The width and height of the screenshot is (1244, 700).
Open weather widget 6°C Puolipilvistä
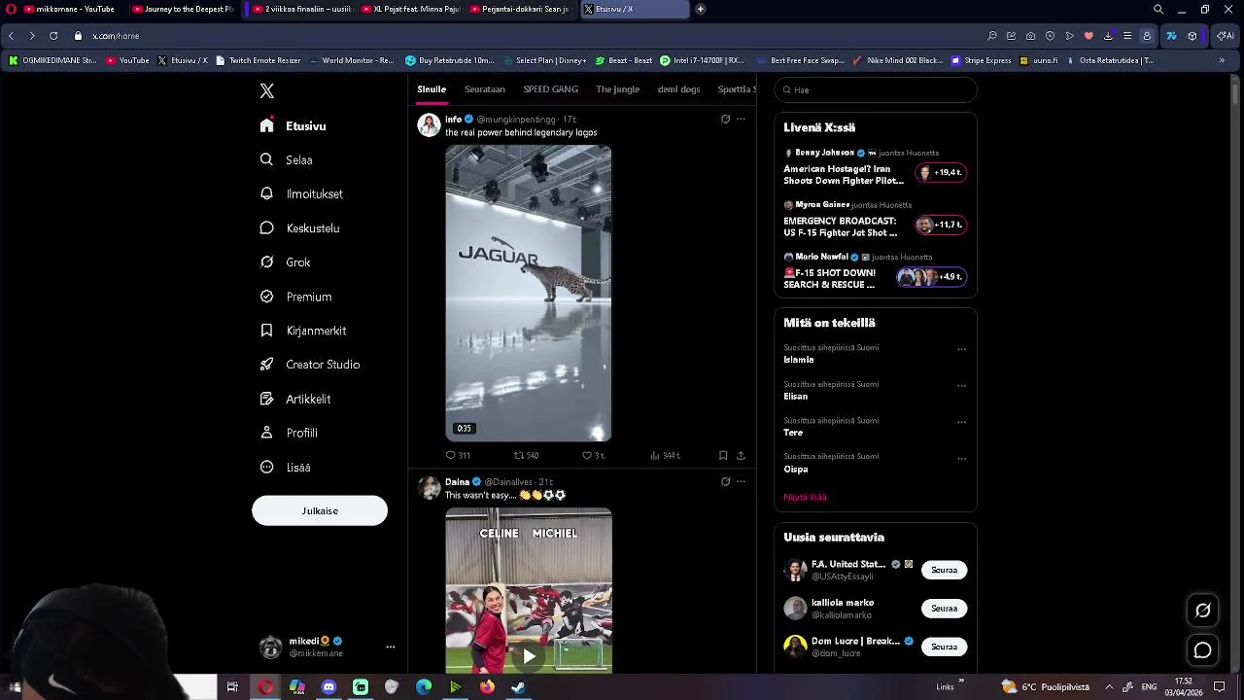pyautogui.click(x=1046, y=687)
